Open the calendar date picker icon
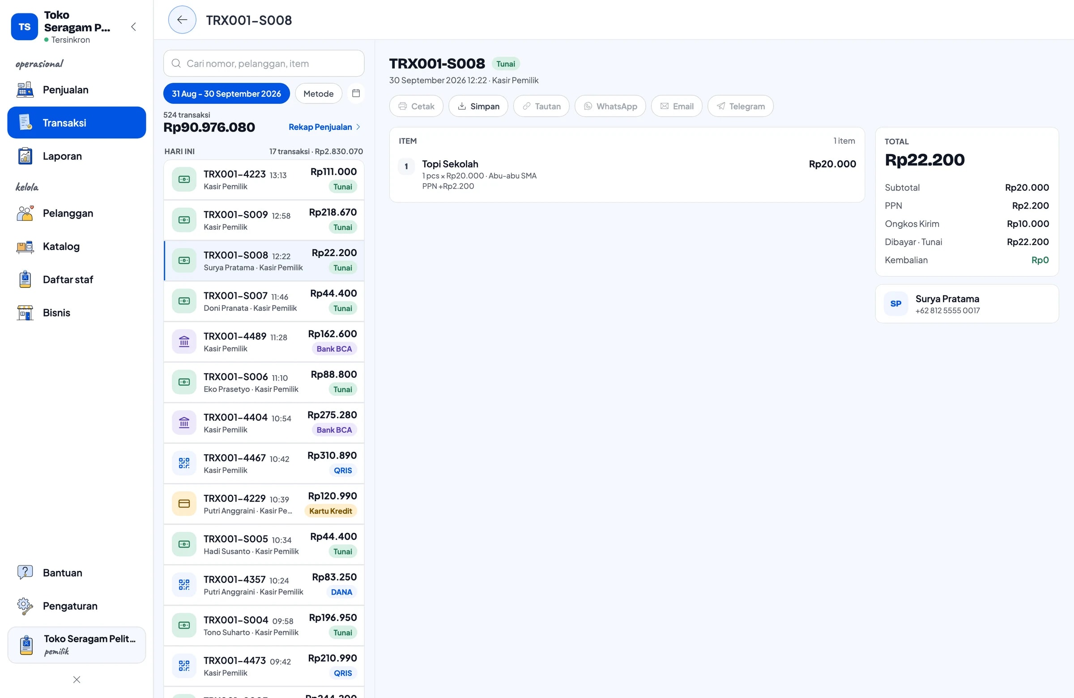Viewport: 1074px width, 698px height. click(356, 94)
